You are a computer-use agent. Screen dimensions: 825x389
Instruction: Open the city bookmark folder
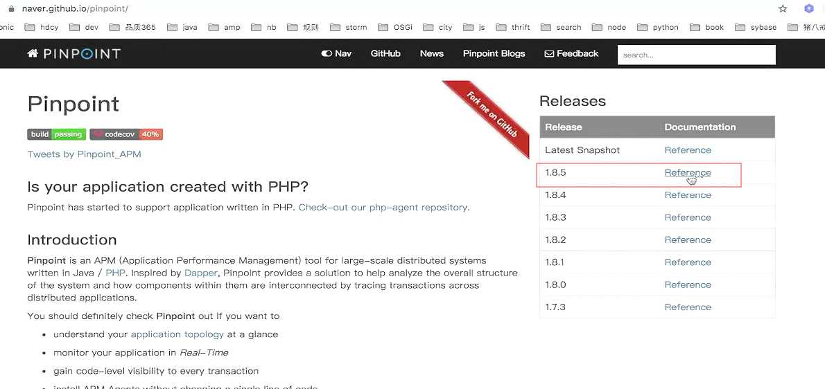click(437, 27)
